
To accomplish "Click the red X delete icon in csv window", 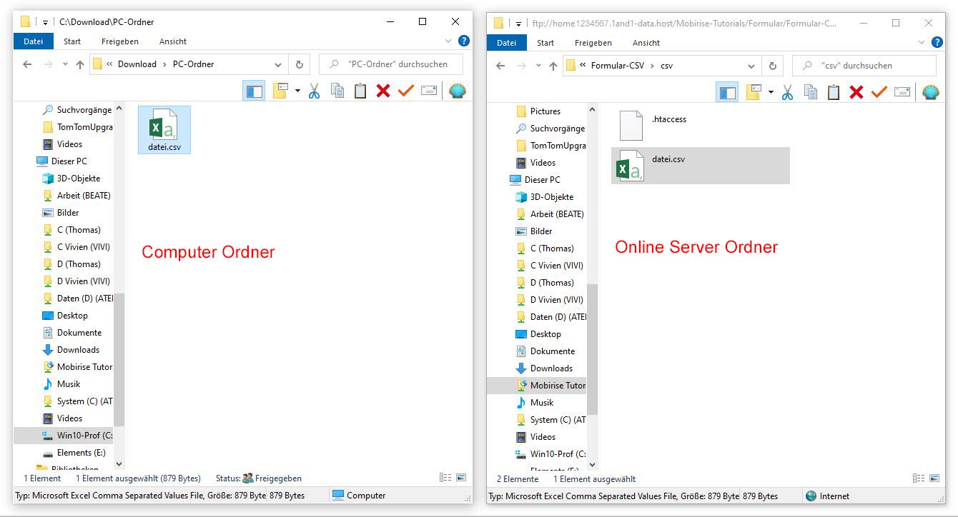I will point(856,92).
